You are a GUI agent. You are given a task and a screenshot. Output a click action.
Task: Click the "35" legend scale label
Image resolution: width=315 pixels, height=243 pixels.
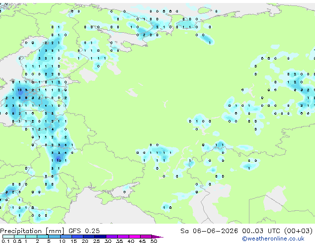click(x=119, y=241)
